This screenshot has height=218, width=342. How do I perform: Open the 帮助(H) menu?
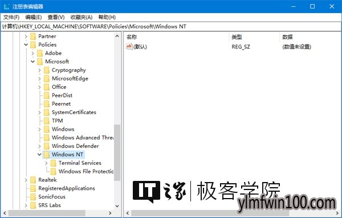107,17
